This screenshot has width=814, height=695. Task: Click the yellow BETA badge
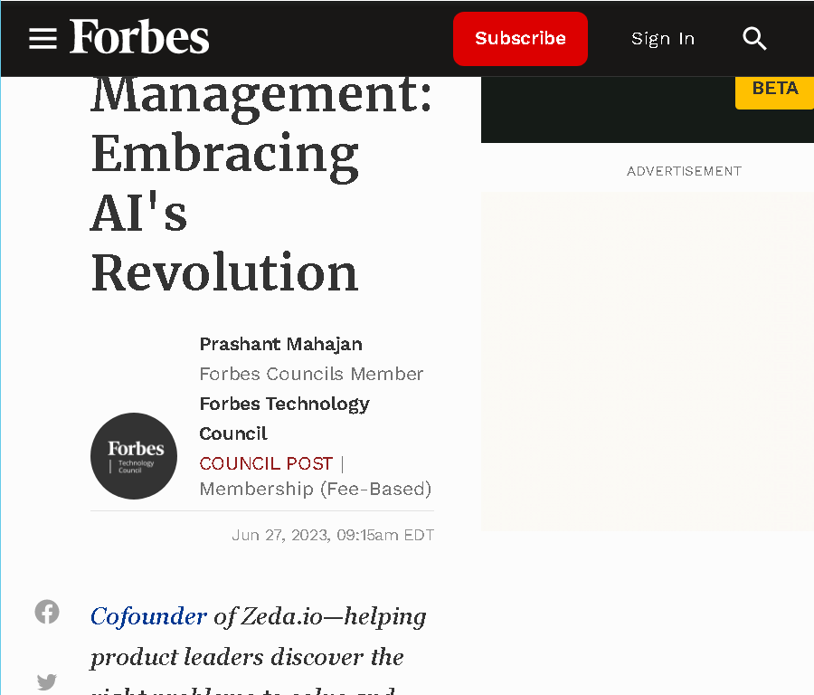coord(774,90)
